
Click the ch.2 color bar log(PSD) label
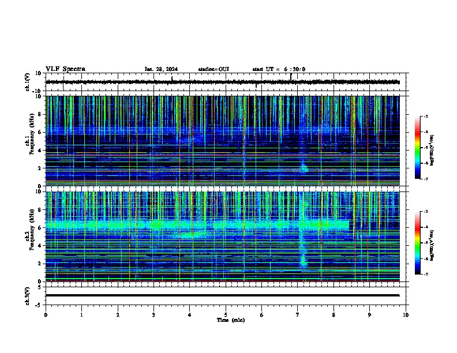tap(432, 245)
